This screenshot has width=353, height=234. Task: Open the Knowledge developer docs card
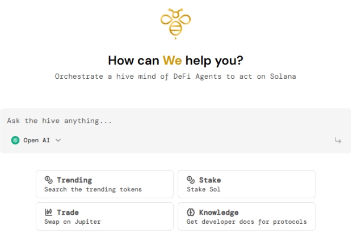[x=246, y=216]
